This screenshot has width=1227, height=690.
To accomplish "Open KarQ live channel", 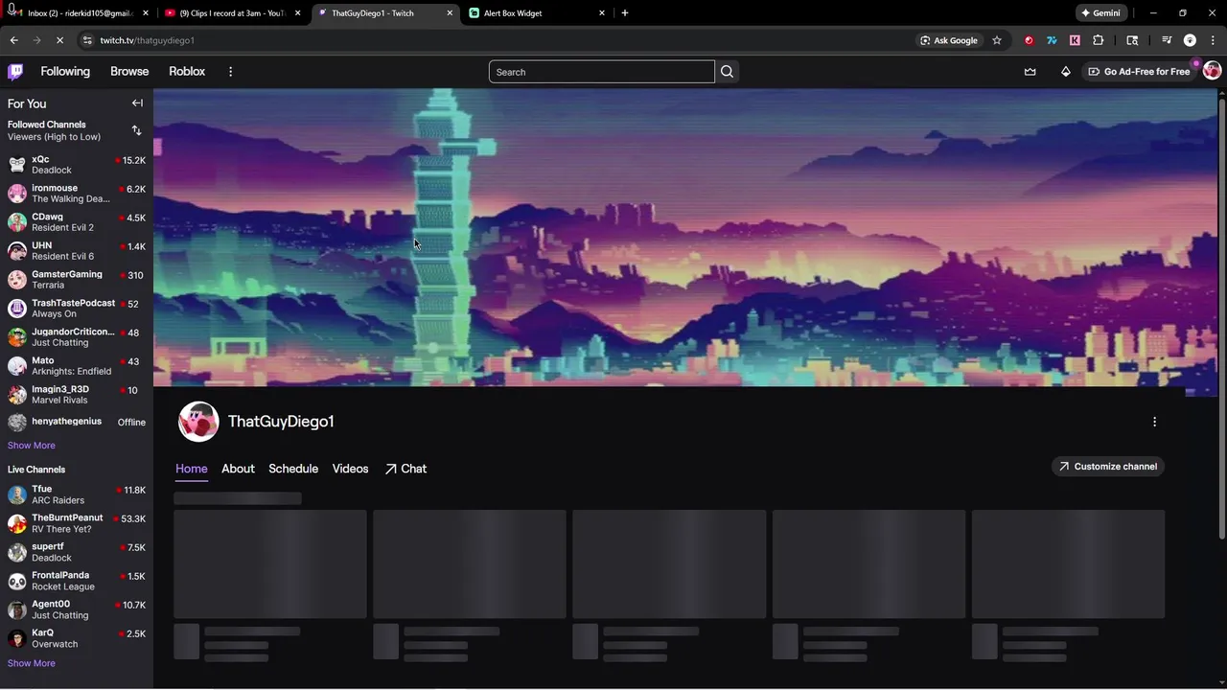I will pos(77,638).
